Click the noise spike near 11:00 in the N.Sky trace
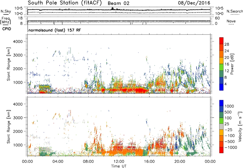The height and width of the screenshot is (168, 243). 112,8
